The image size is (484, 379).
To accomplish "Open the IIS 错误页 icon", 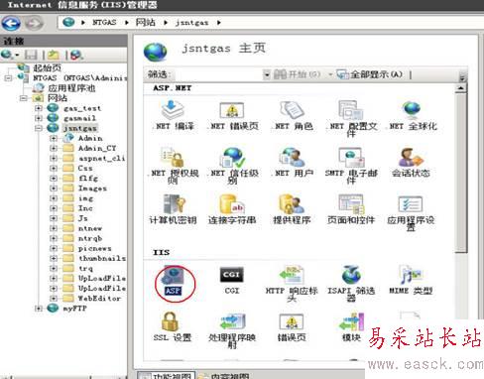I will click(292, 322).
